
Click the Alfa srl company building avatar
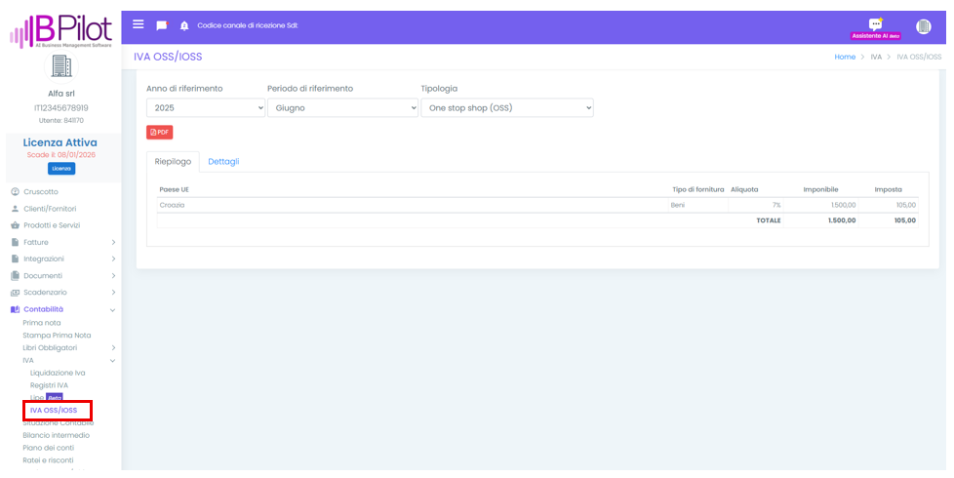click(x=60, y=66)
